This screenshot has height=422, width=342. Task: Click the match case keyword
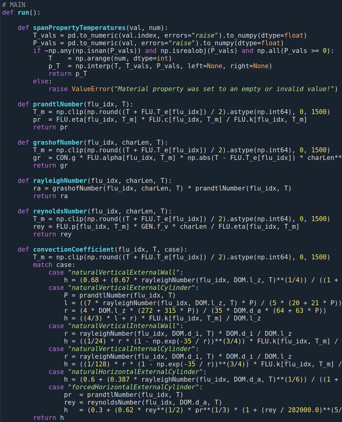coord(42,265)
